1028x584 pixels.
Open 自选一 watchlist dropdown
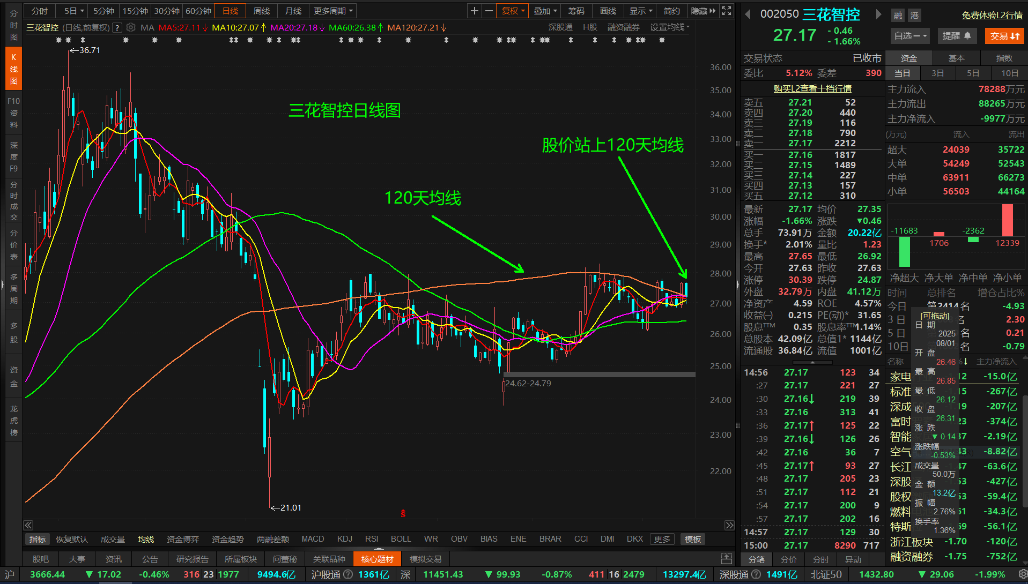point(911,36)
